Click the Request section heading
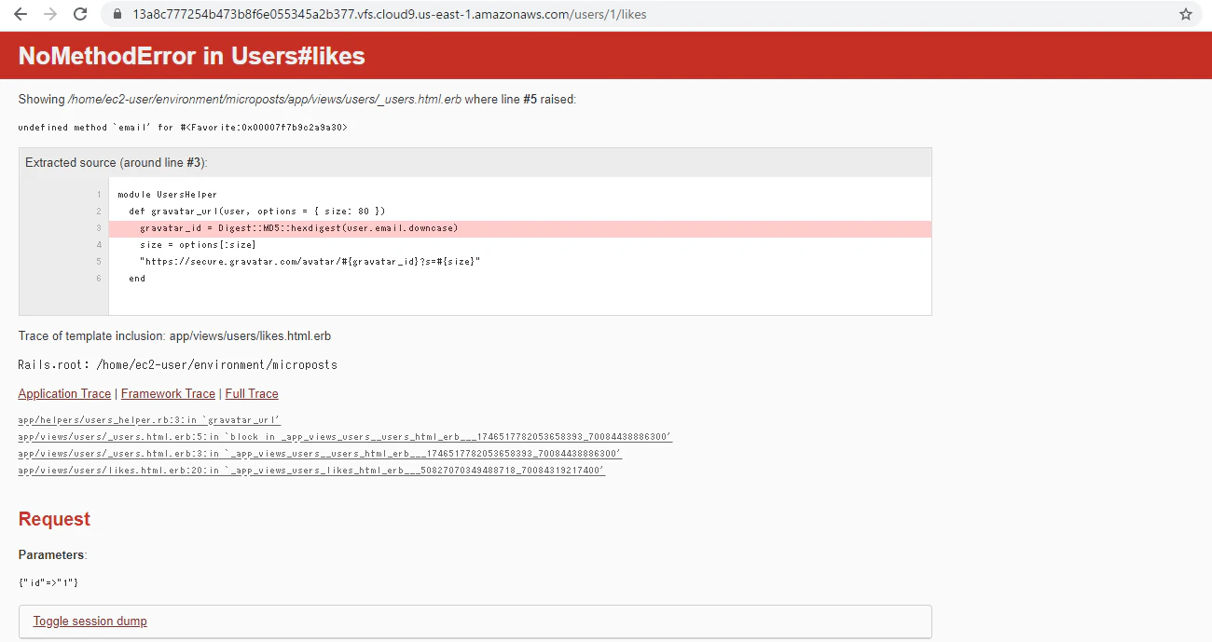1212x642 pixels. tap(54, 519)
